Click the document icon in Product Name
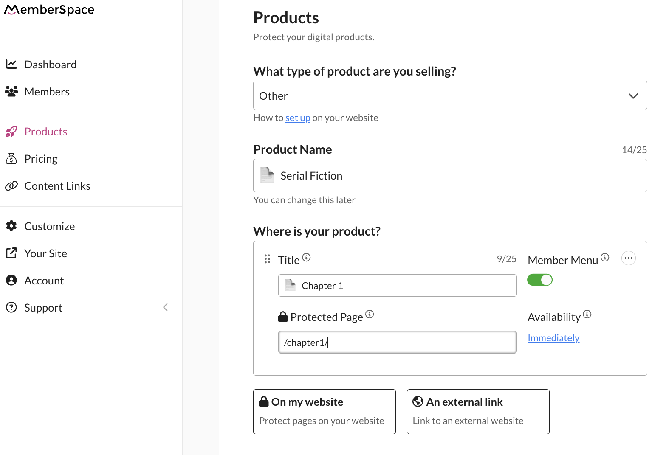The height and width of the screenshot is (455, 666). (267, 175)
